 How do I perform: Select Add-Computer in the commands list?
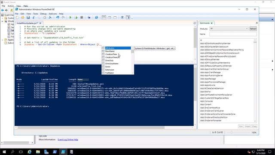tap(207, 101)
